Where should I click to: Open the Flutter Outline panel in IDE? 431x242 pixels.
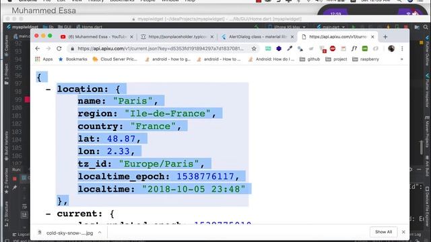click(428, 51)
